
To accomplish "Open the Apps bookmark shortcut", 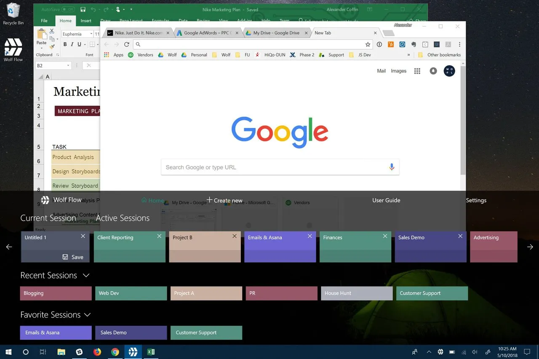I will [114, 55].
